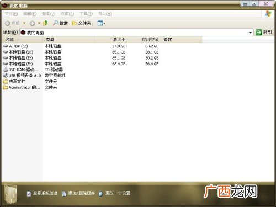276x207 pixels.
Task: Select the 本地磁盘 (D:) drive icon
Action: tap(6, 52)
